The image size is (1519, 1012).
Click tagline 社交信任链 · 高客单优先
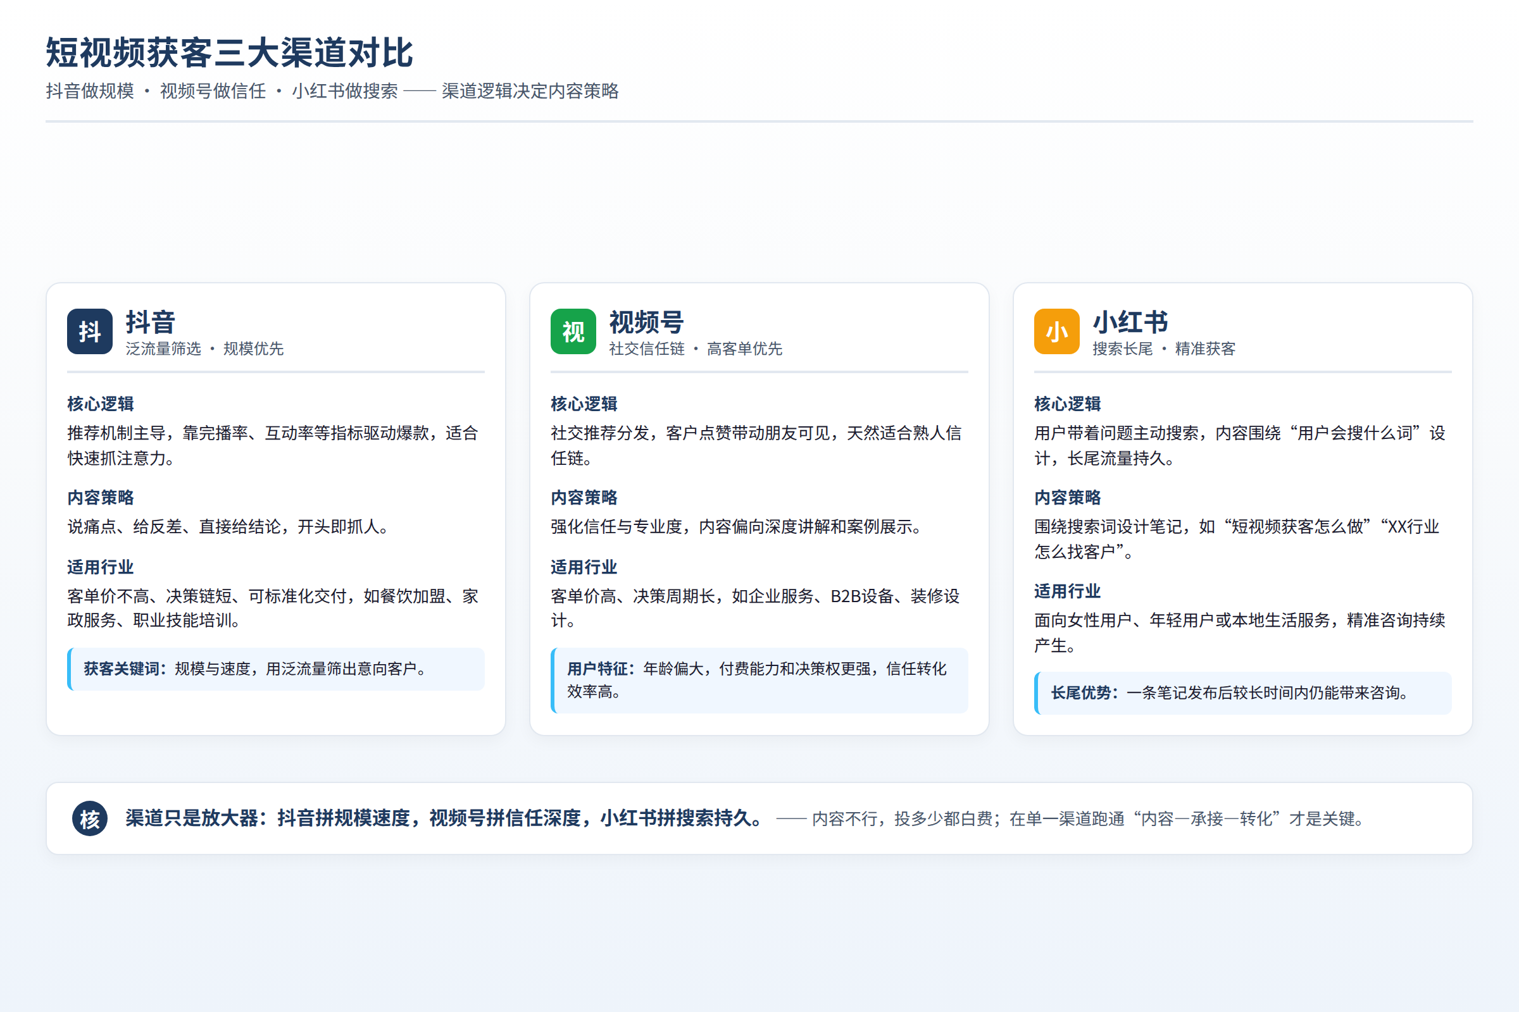tap(696, 349)
